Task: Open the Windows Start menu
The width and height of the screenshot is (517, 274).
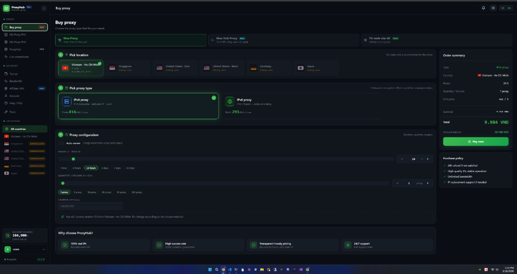Action: point(210,269)
